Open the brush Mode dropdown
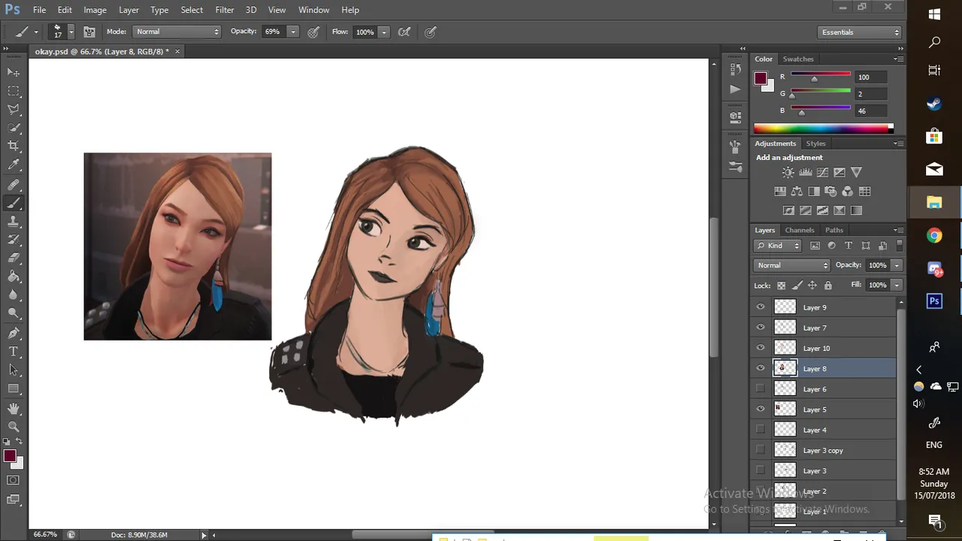This screenshot has width=962, height=541. point(177,32)
